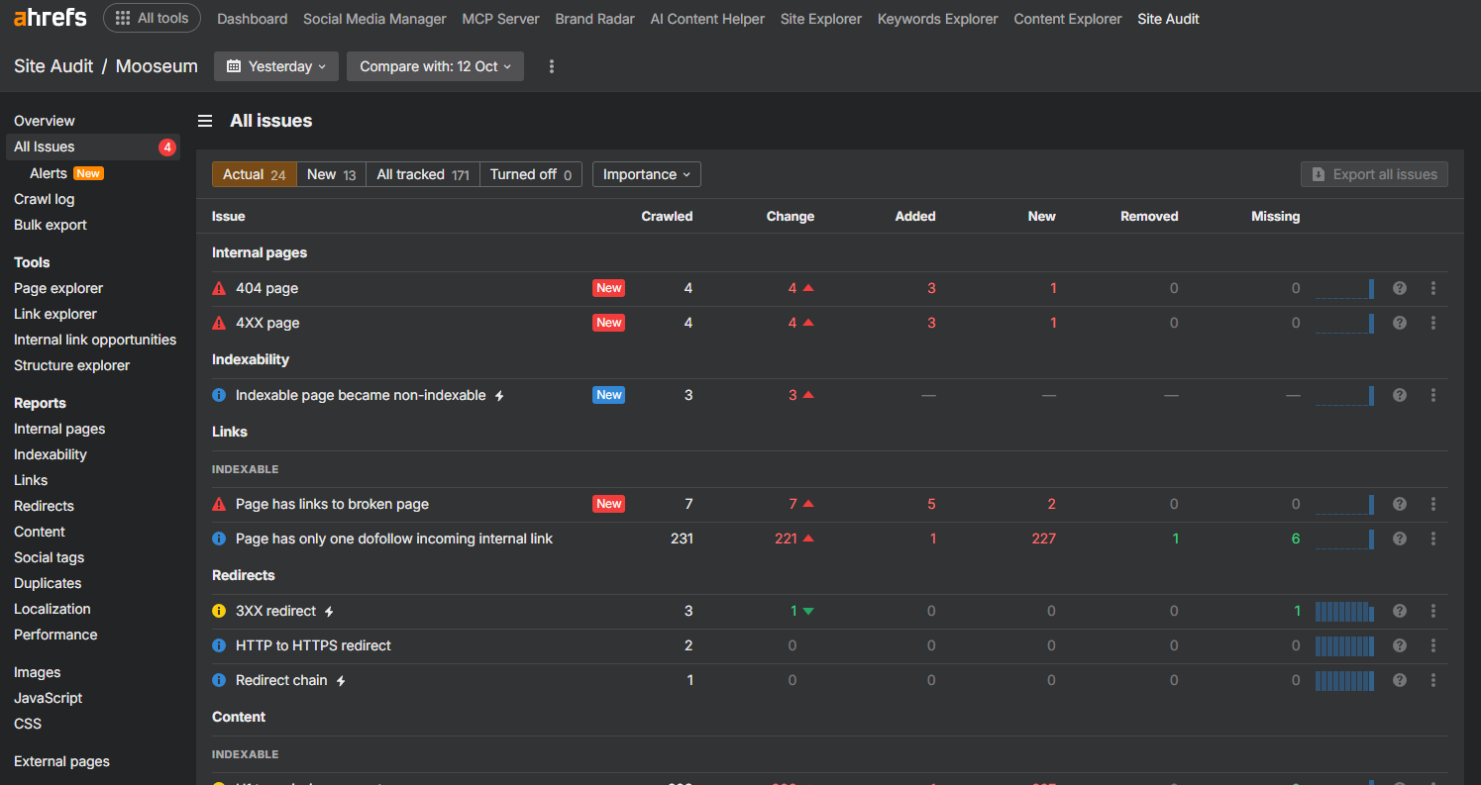Click the info icon on Indexable page became non-indexable

219,394
